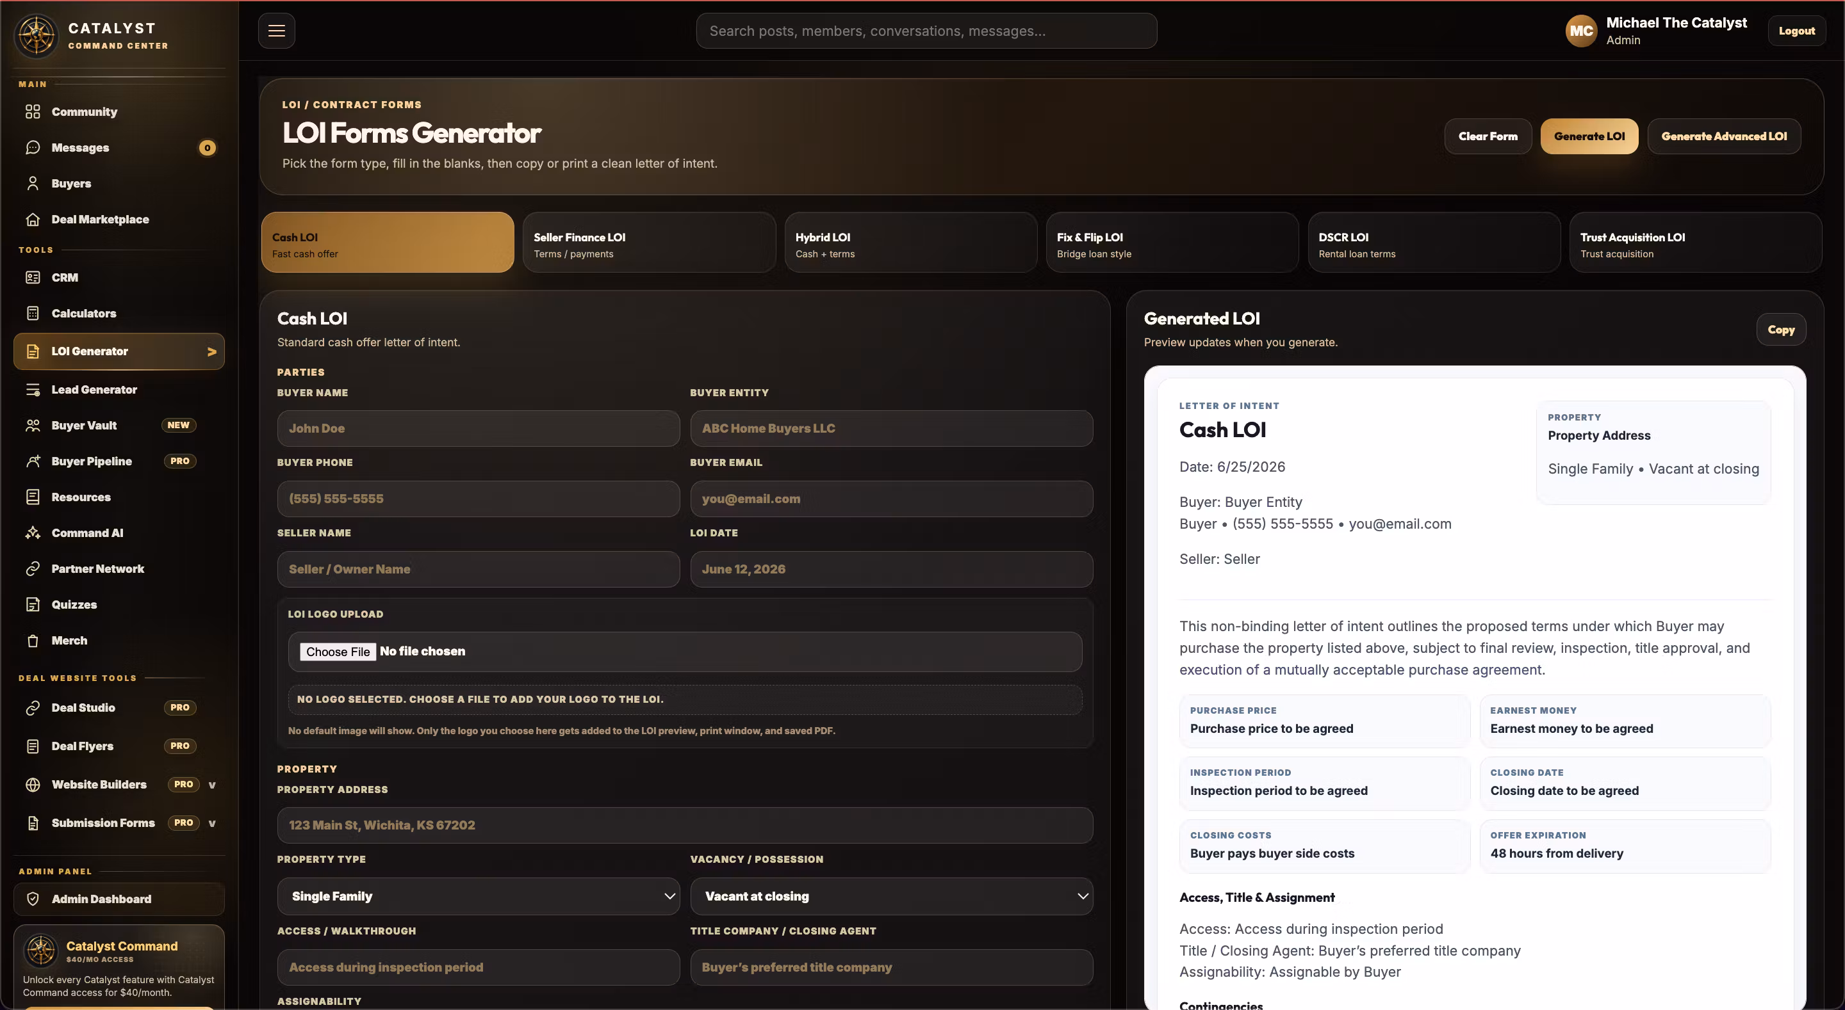Click the Access / Walkthrough field
1845x1010 pixels.
pos(479,967)
